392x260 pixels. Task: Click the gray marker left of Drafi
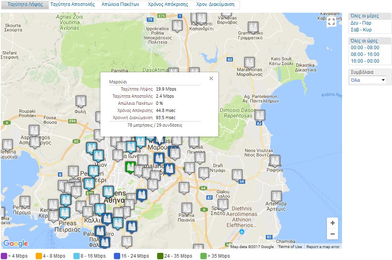204,173
